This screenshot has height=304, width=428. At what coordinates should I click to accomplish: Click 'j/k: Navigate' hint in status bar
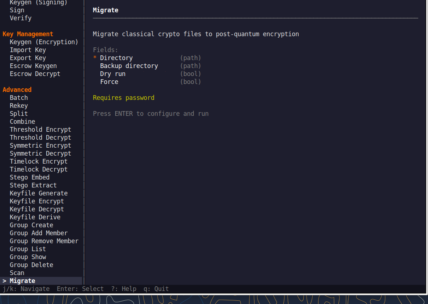(26, 289)
